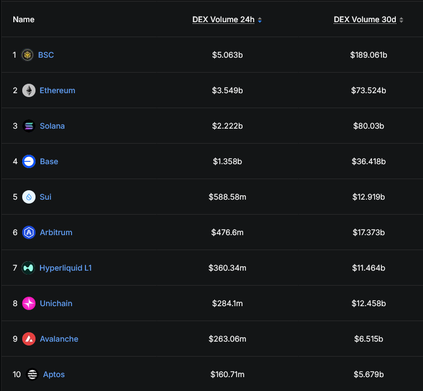Select the DEX Volume 24h column header
Viewport: 423px width, 391px height.
point(223,19)
